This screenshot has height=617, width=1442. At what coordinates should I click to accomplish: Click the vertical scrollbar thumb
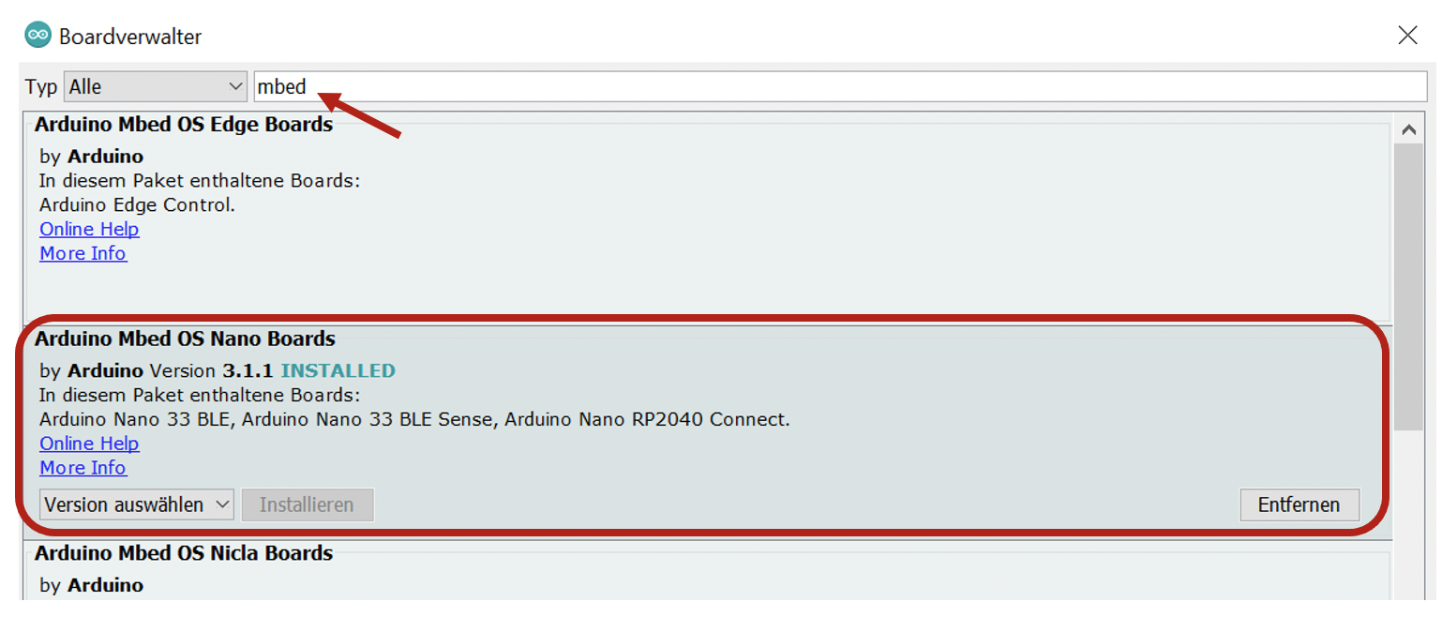click(x=1407, y=281)
